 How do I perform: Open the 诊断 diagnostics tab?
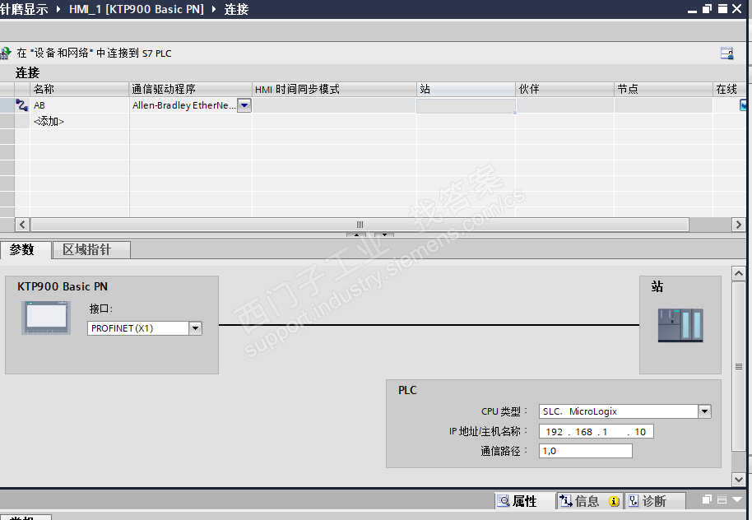654,501
